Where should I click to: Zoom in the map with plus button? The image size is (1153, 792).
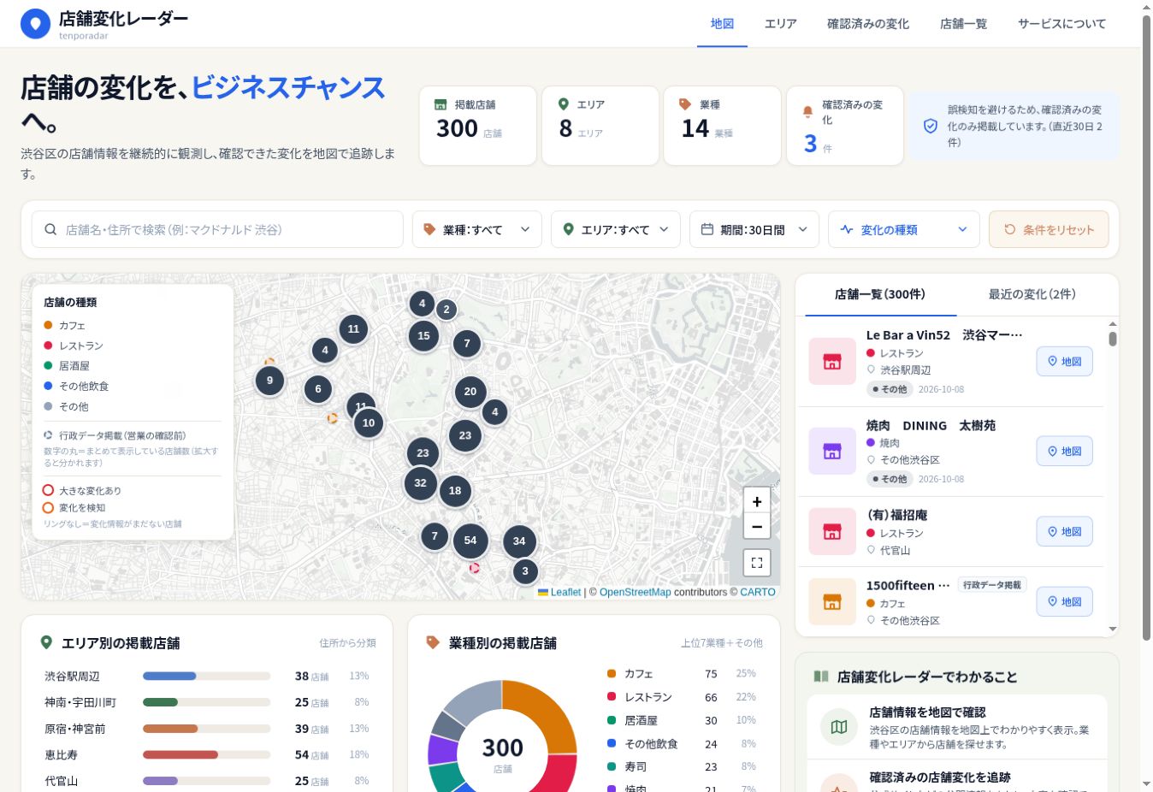pyautogui.click(x=757, y=502)
